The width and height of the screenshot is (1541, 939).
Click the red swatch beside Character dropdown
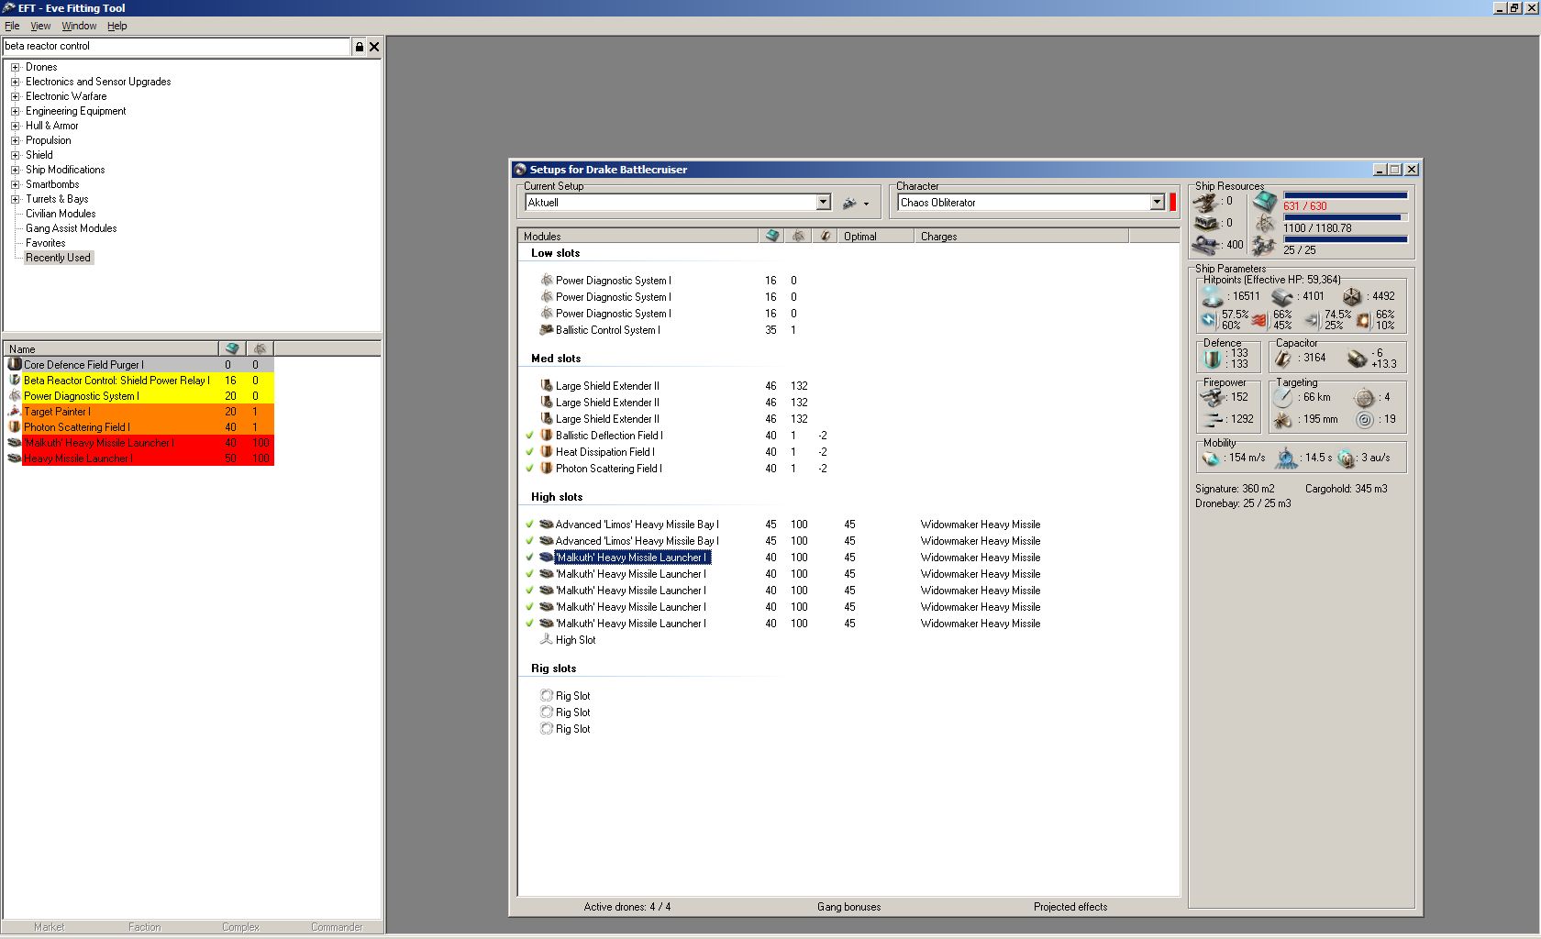click(x=1172, y=203)
